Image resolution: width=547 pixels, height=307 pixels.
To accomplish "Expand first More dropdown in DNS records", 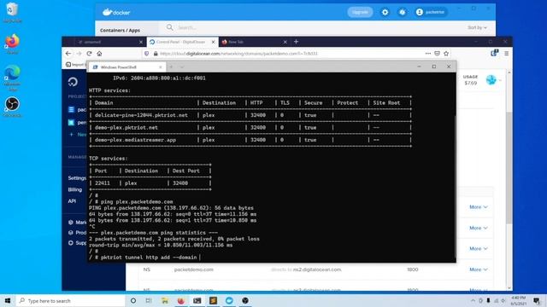I will 479,207.
